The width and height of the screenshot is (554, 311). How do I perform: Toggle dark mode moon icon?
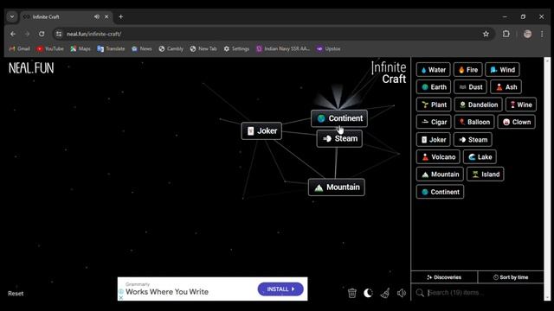[368, 293]
